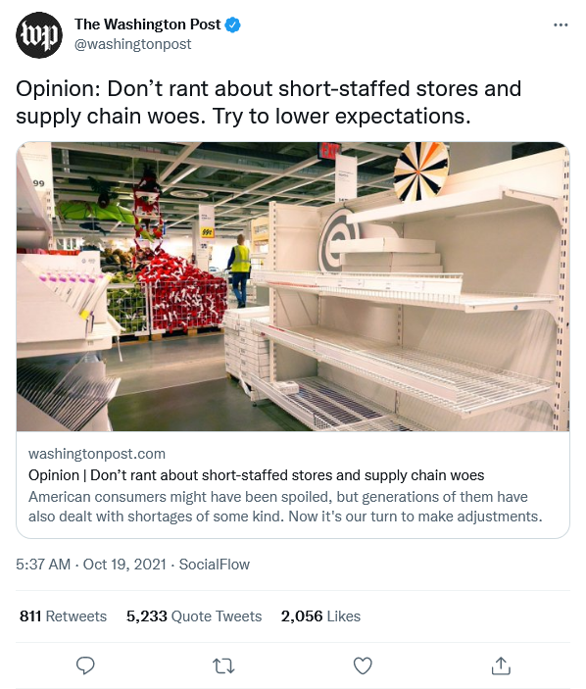
Task: Open the Washington Post profile avatar
Action: pyautogui.click(x=39, y=35)
